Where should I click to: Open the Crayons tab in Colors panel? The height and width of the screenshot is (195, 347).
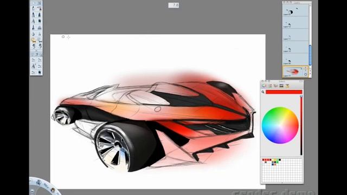tap(287, 86)
